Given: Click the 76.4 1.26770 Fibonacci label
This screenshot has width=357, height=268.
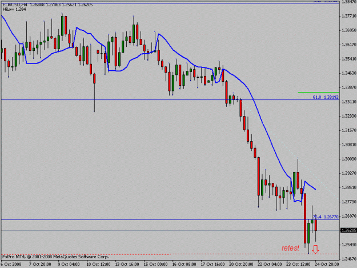Looking at the screenshot, I should coord(326,217).
